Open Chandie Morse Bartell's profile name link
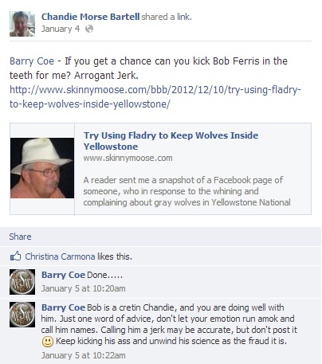This screenshot has width=322, height=364. (90, 17)
